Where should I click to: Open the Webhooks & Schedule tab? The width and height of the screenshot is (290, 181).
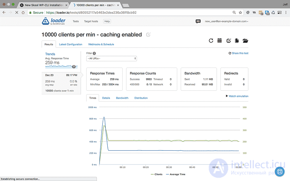[x=101, y=44]
